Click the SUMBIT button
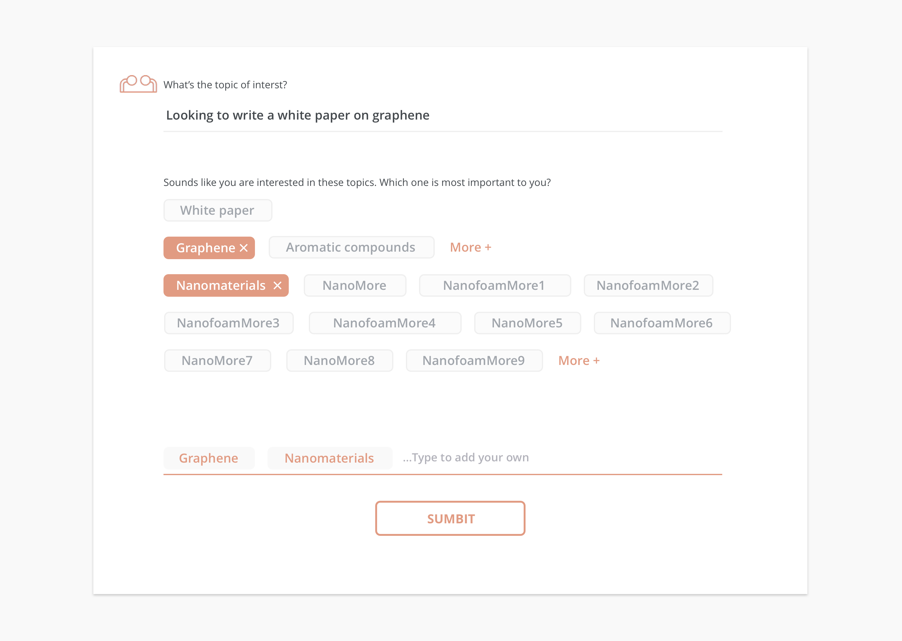Image resolution: width=902 pixels, height=641 pixels. pyautogui.click(x=450, y=518)
